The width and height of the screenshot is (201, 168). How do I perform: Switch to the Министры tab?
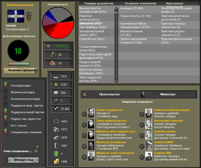pos(168,94)
